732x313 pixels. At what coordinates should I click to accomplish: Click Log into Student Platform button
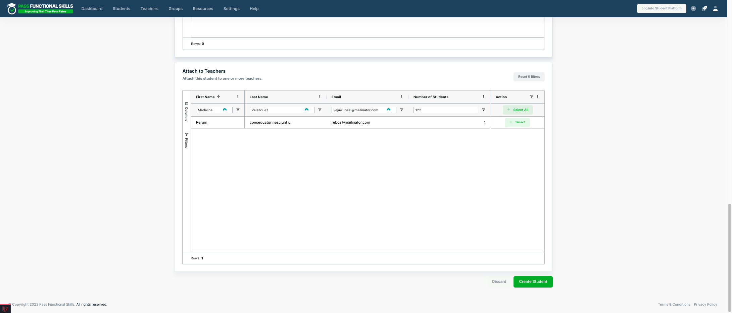662,8
